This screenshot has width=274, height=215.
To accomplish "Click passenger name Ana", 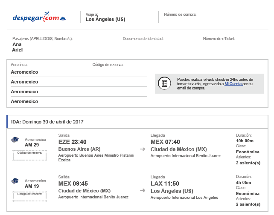I will pyautogui.click(x=17, y=44).
